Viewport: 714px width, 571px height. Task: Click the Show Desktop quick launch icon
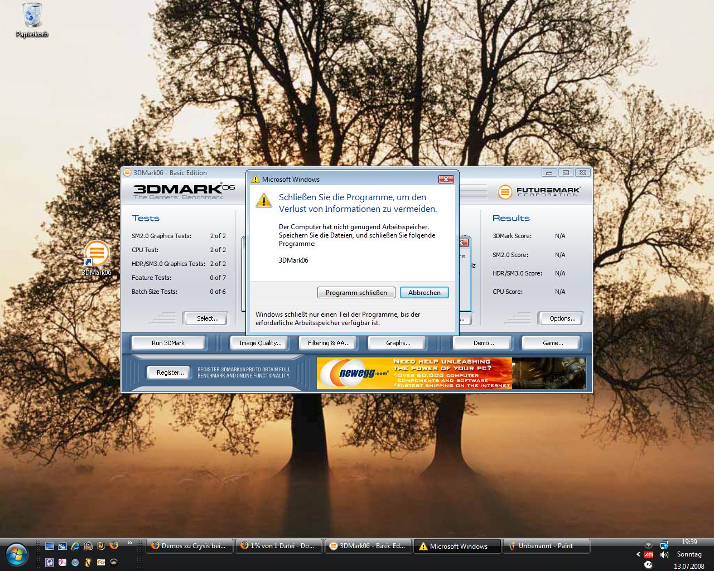[50, 546]
